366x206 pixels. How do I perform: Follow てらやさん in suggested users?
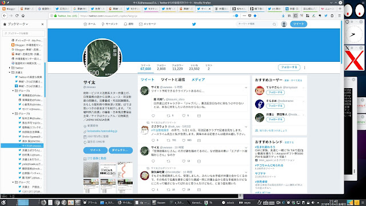point(275,93)
